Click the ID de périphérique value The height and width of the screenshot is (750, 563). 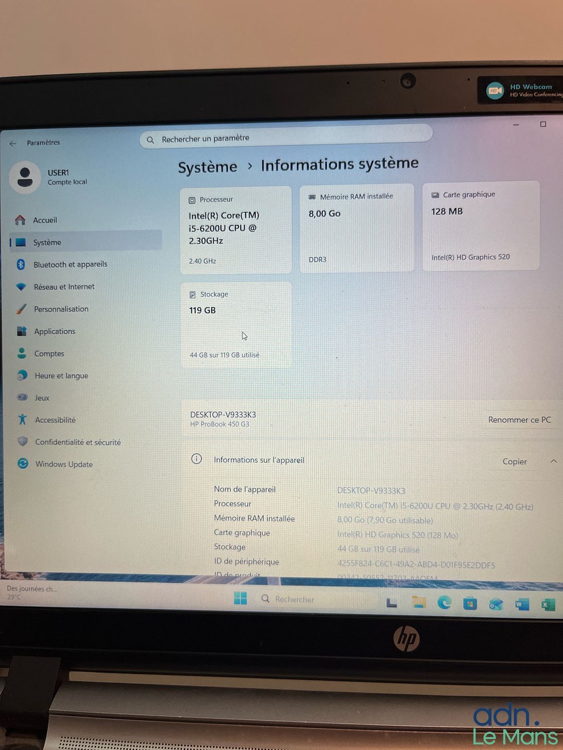point(416,564)
